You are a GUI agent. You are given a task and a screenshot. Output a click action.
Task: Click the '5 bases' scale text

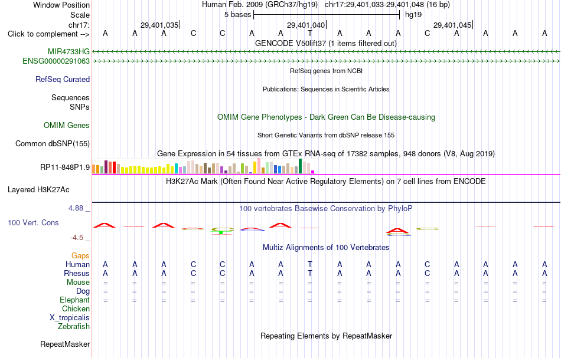pyautogui.click(x=238, y=15)
